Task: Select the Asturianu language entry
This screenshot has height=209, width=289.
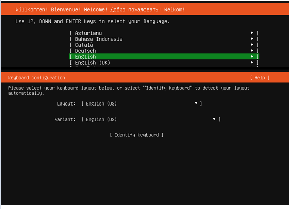Action: click(x=164, y=33)
